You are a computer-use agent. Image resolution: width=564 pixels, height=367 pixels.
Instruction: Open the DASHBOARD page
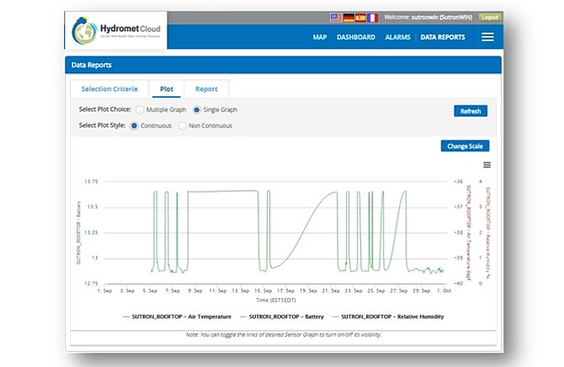click(x=356, y=37)
